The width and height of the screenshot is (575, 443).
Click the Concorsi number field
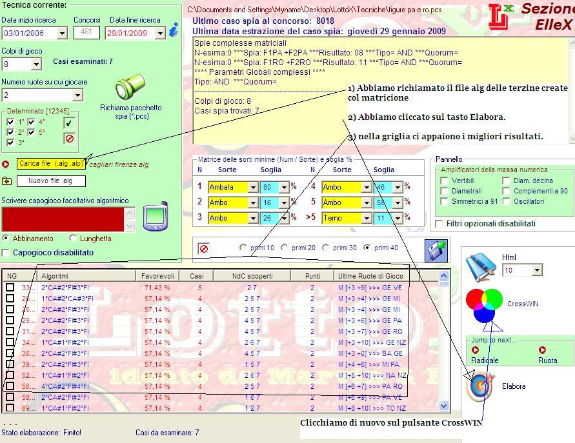[86, 32]
